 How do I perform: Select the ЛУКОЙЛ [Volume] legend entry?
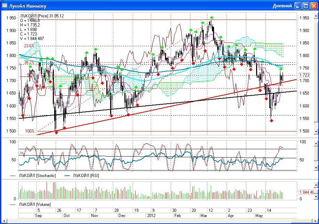pos(35,204)
